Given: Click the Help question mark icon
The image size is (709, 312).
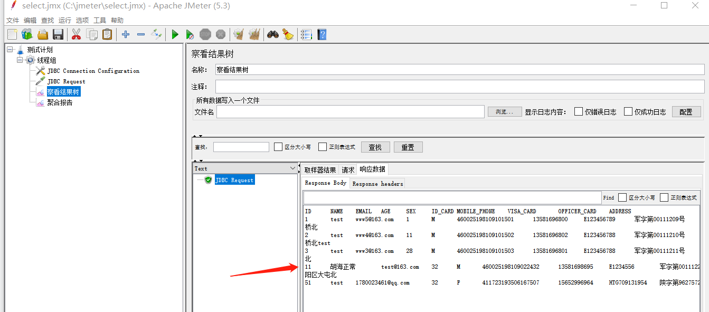Looking at the screenshot, I should tap(322, 34).
